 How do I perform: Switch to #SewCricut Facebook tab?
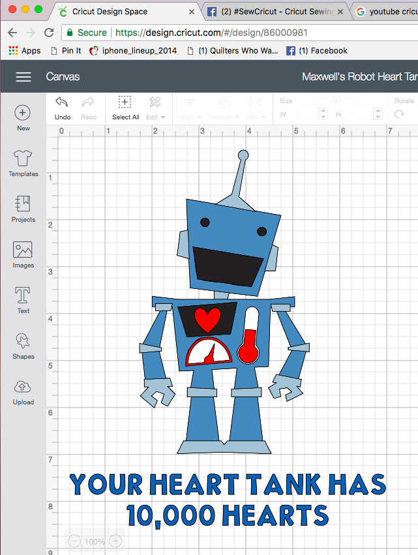[x=271, y=12]
